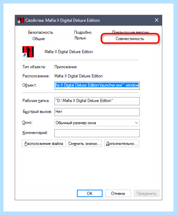Click the Объект path input field
The width and height of the screenshot is (177, 215).
pyautogui.click(x=97, y=86)
